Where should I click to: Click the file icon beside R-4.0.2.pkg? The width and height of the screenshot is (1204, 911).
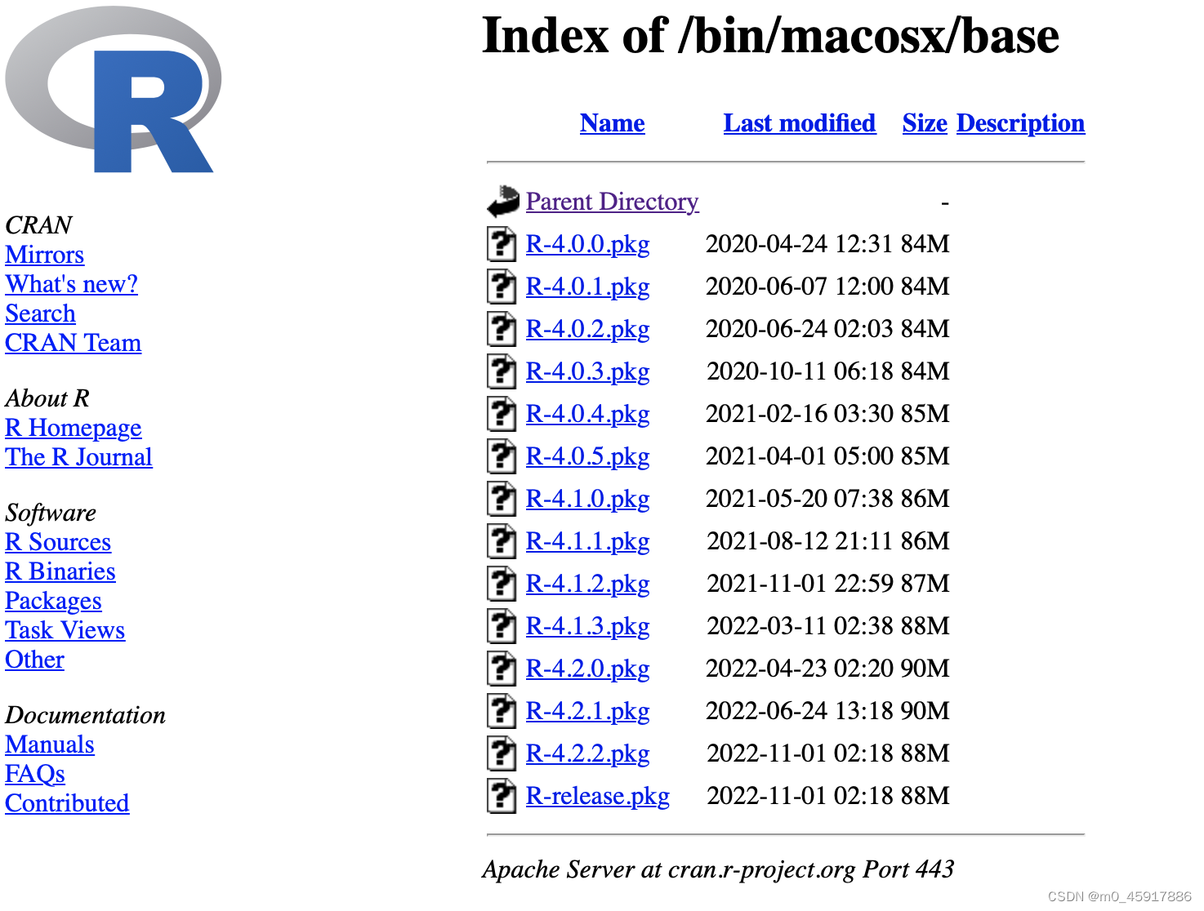coord(502,328)
